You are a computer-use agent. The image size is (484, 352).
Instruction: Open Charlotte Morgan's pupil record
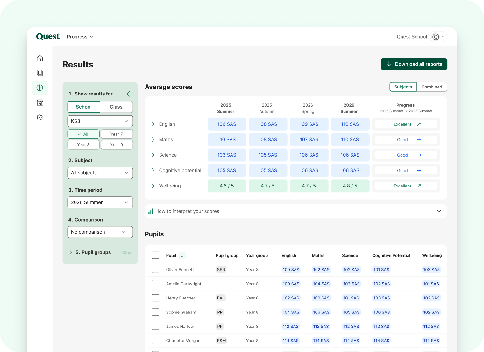coord(183,341)
